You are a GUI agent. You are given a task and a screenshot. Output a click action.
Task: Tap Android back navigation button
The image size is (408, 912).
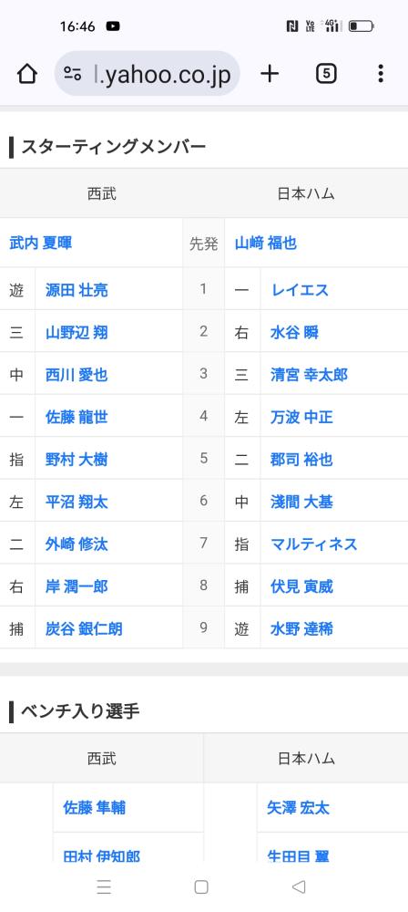(x=299, y=886)
